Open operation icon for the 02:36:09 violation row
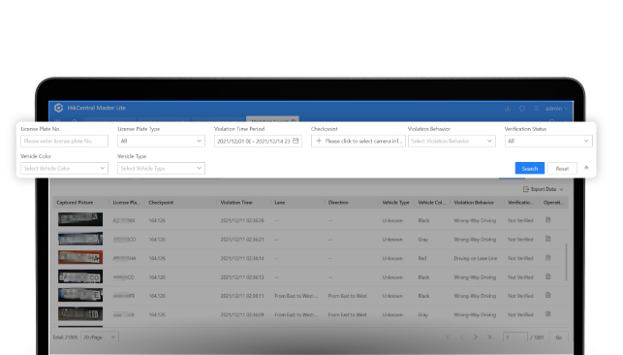The height and width of the screenshot is (355, 623). coord(547,314)
